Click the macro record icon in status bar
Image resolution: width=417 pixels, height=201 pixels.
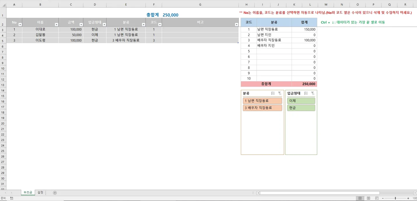point(11,198)
